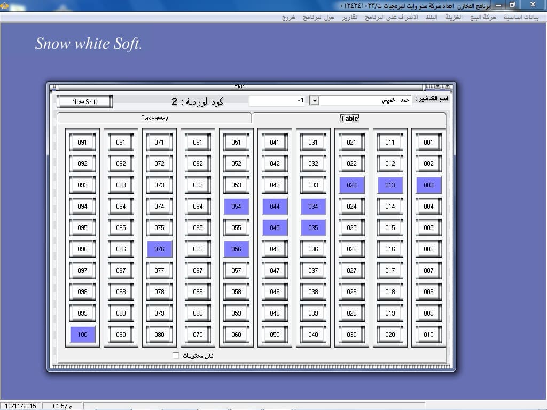Image resolution: width=547 pixels, height=410 pixels.
Task: Select table 060
Action: click(236, 335)
